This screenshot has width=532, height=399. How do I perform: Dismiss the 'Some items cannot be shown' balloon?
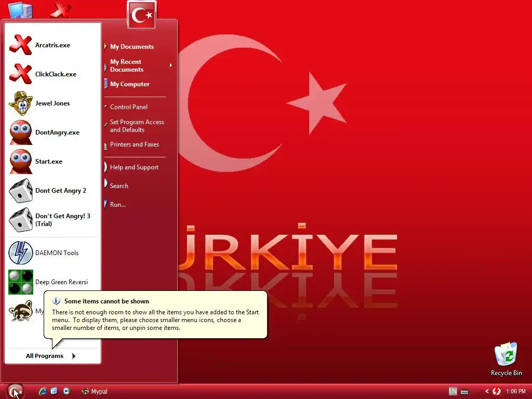click(155, 314)
